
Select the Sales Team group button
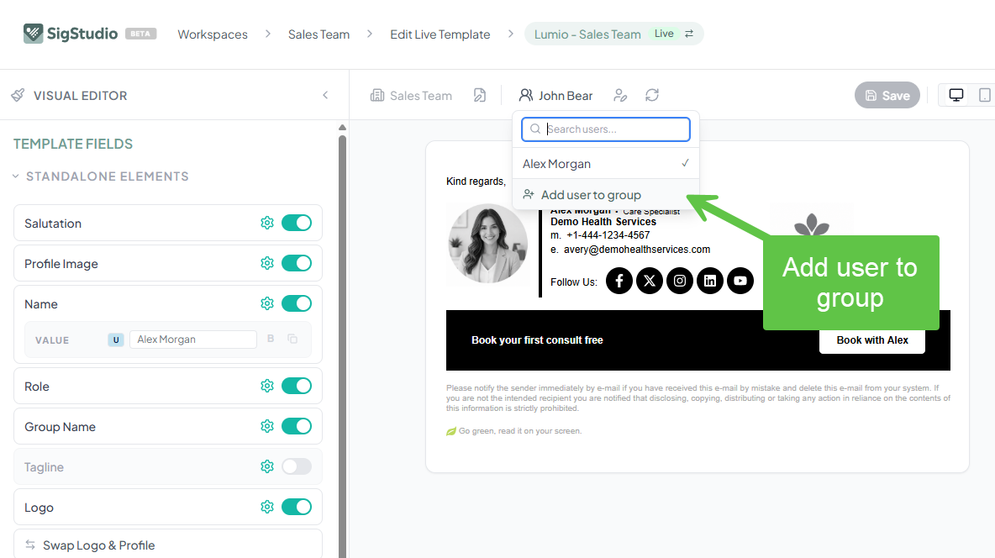411,95
